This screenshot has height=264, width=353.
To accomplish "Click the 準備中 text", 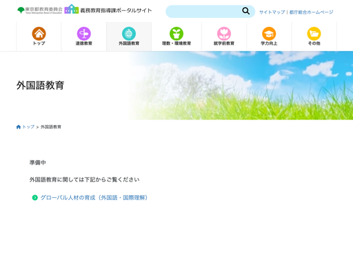I will pos(38,163).
